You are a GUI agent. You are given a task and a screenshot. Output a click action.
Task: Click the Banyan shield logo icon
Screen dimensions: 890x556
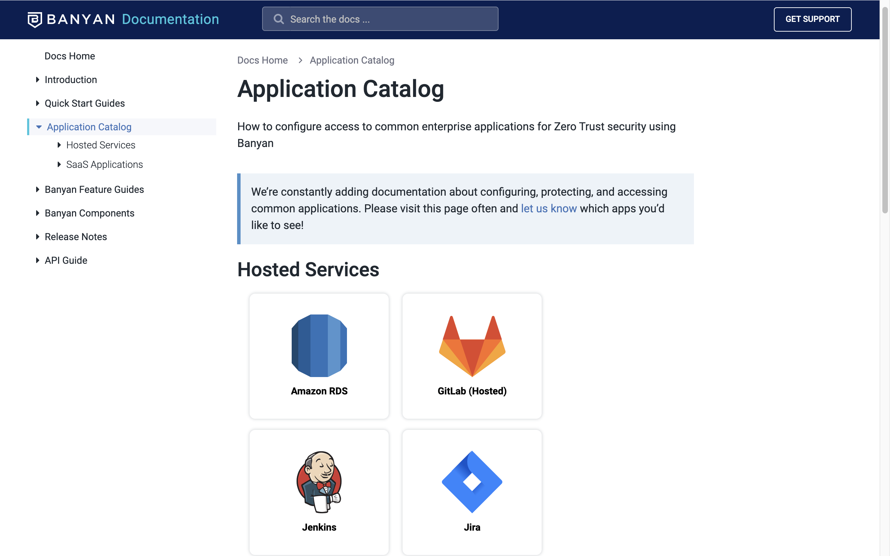[35, 19]
